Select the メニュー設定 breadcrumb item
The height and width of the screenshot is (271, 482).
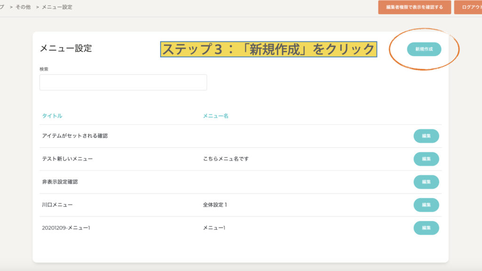click(x=57, y=7)
